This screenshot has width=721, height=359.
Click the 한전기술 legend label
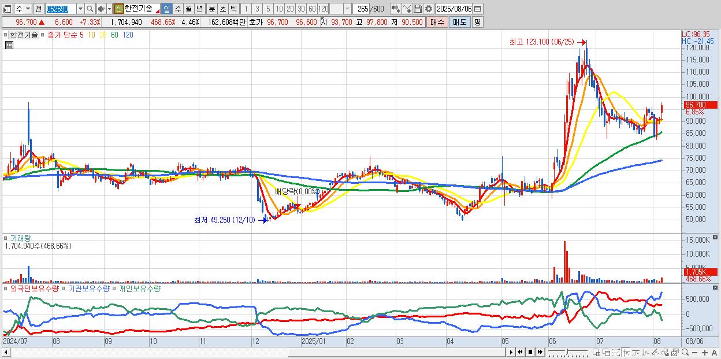click(x=24, y=35)
